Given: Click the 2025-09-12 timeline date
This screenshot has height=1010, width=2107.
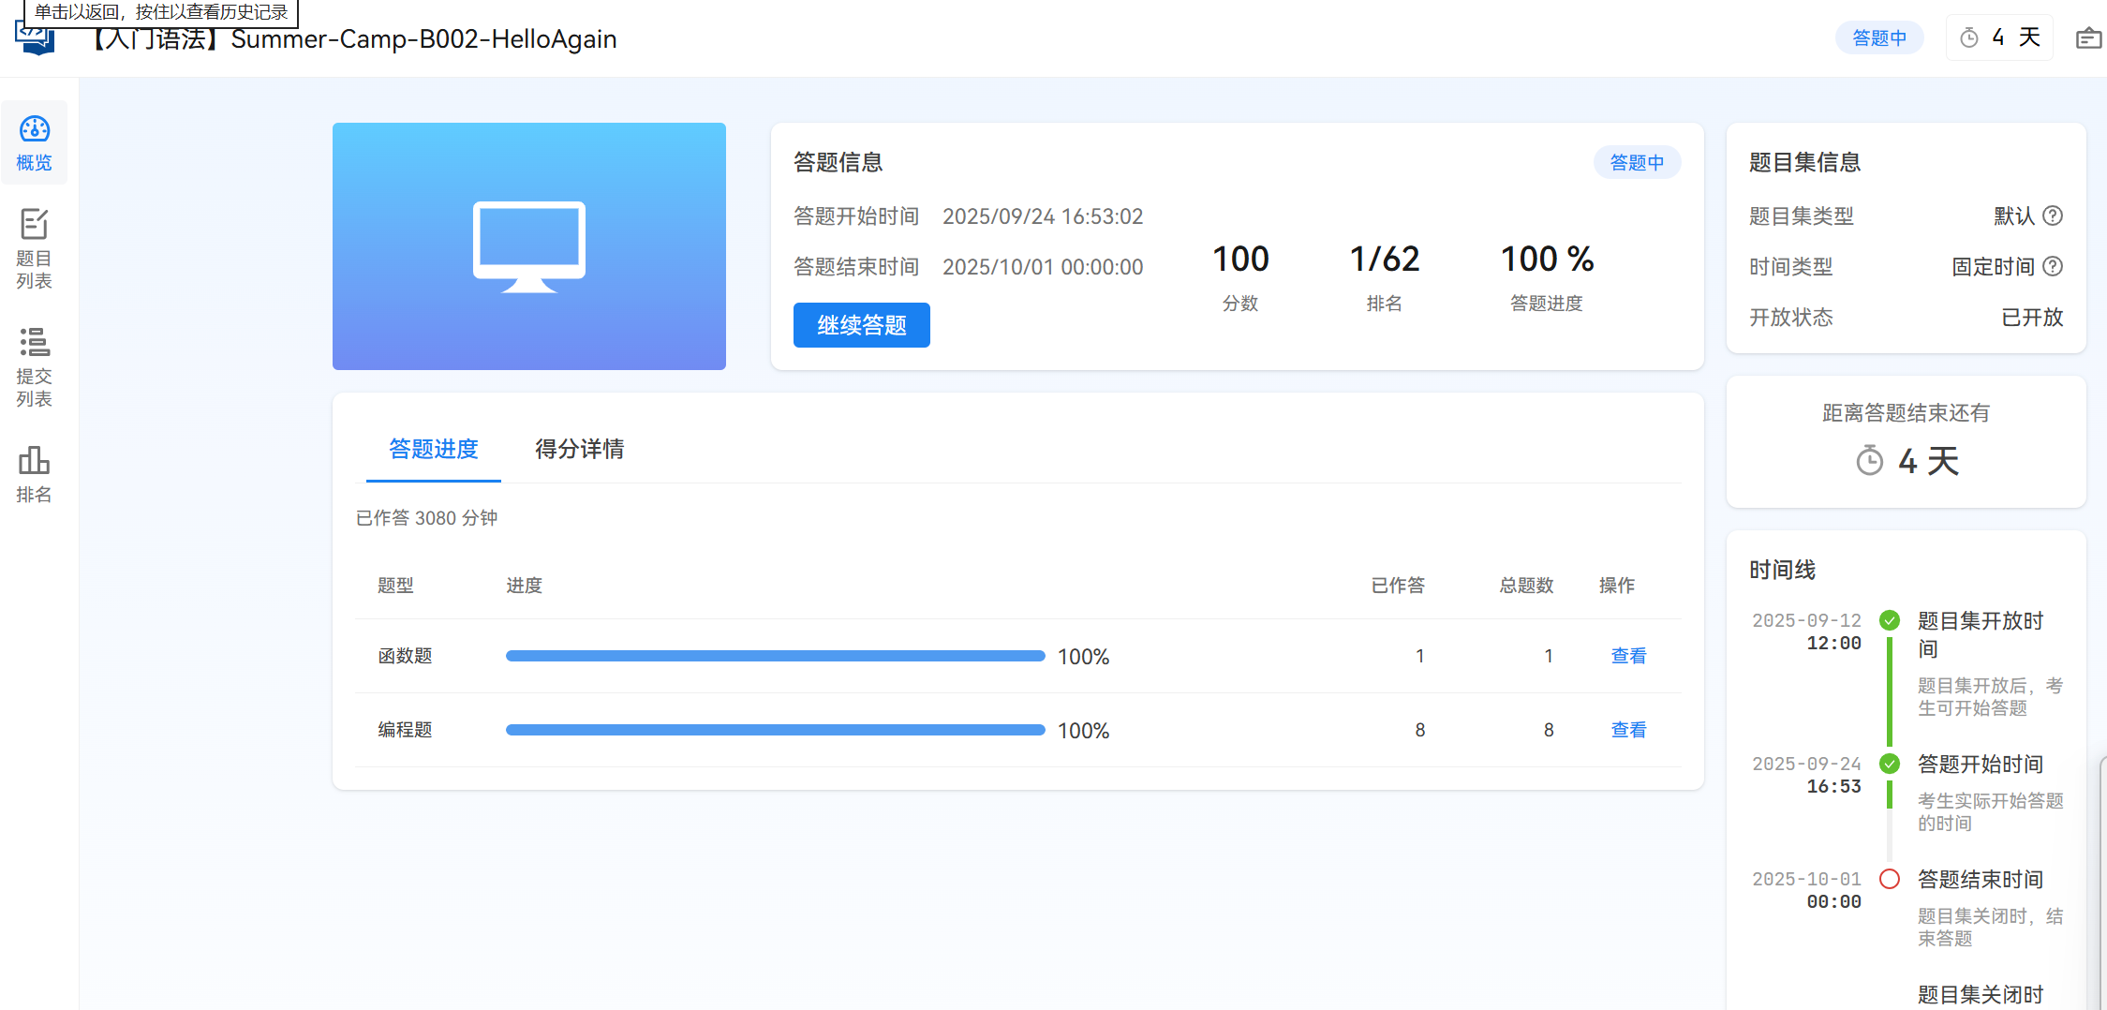Looking at the screenshot, I should click(x=1806, y=620).
